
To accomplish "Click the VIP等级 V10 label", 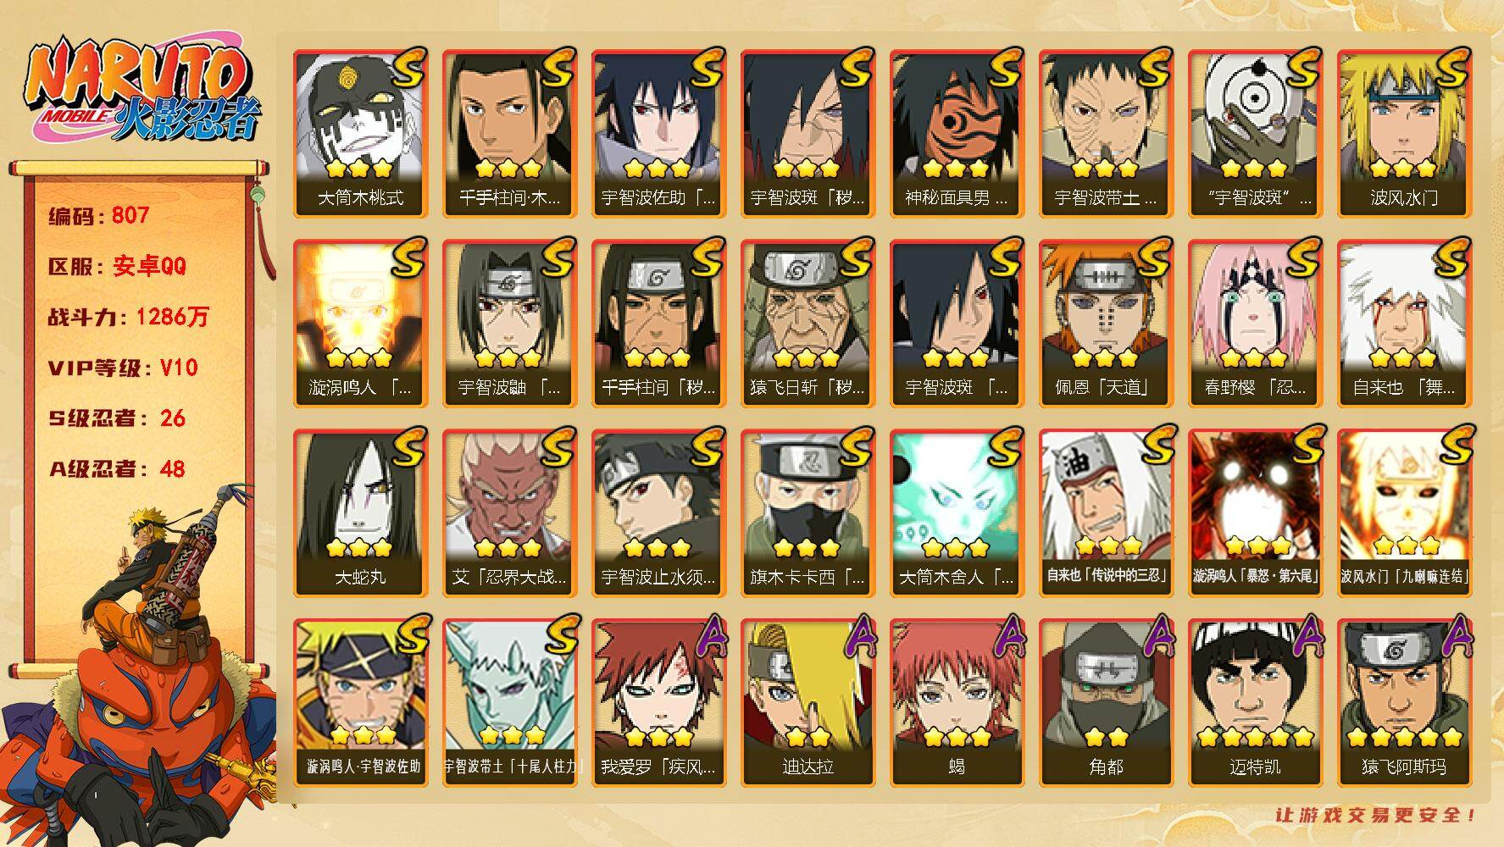I will point(124,368).
